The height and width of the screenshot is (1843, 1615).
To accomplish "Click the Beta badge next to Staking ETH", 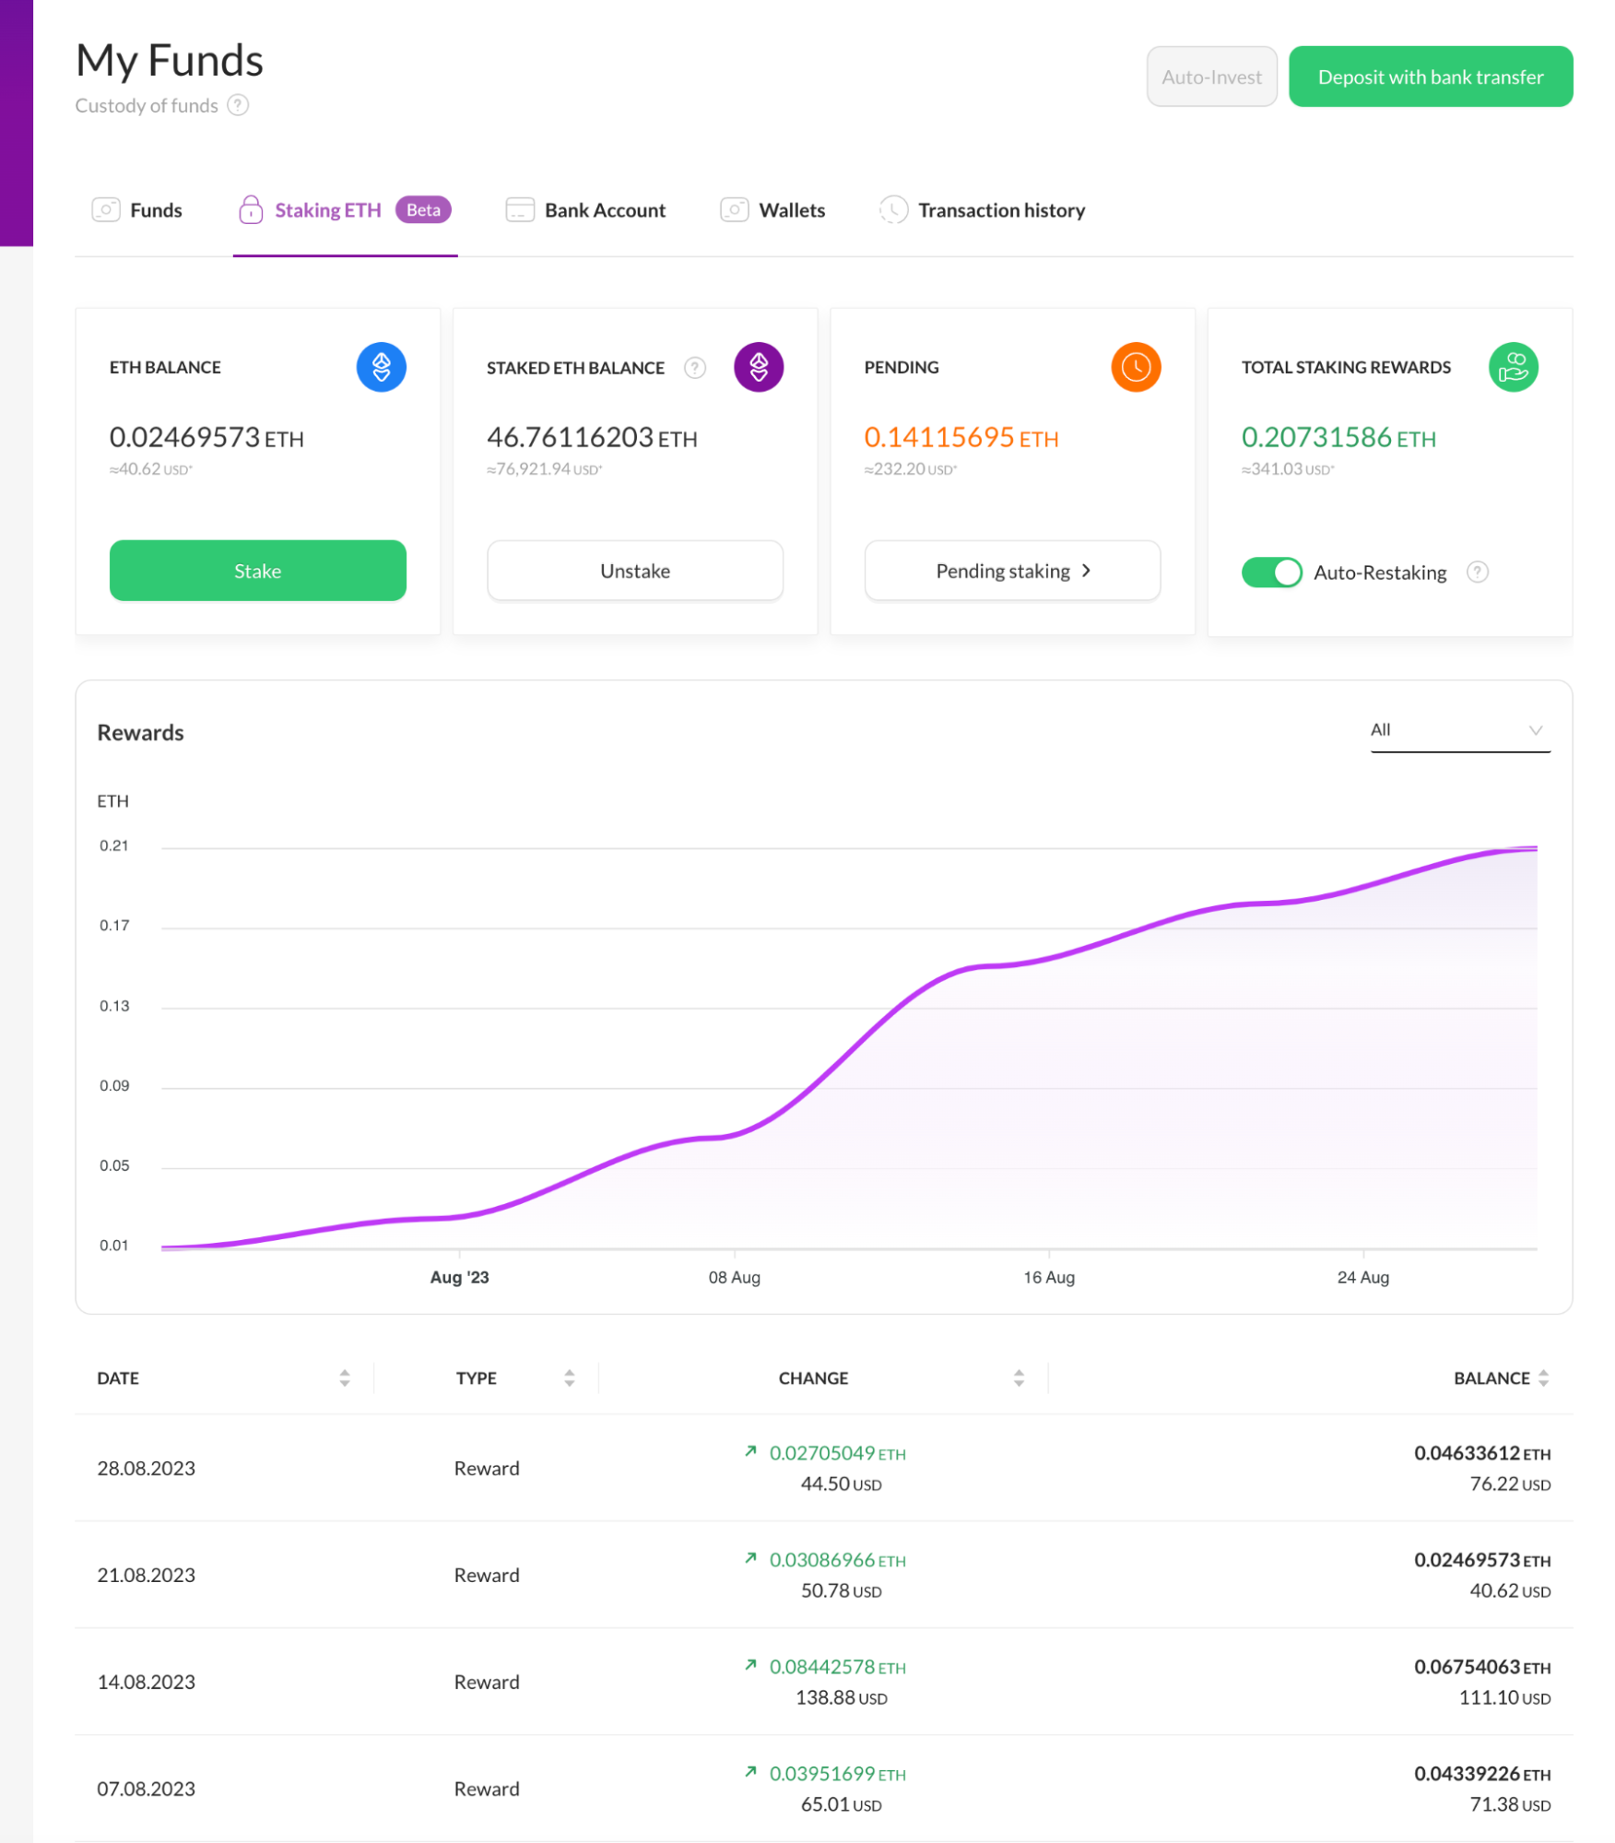I will click(423, 209).
